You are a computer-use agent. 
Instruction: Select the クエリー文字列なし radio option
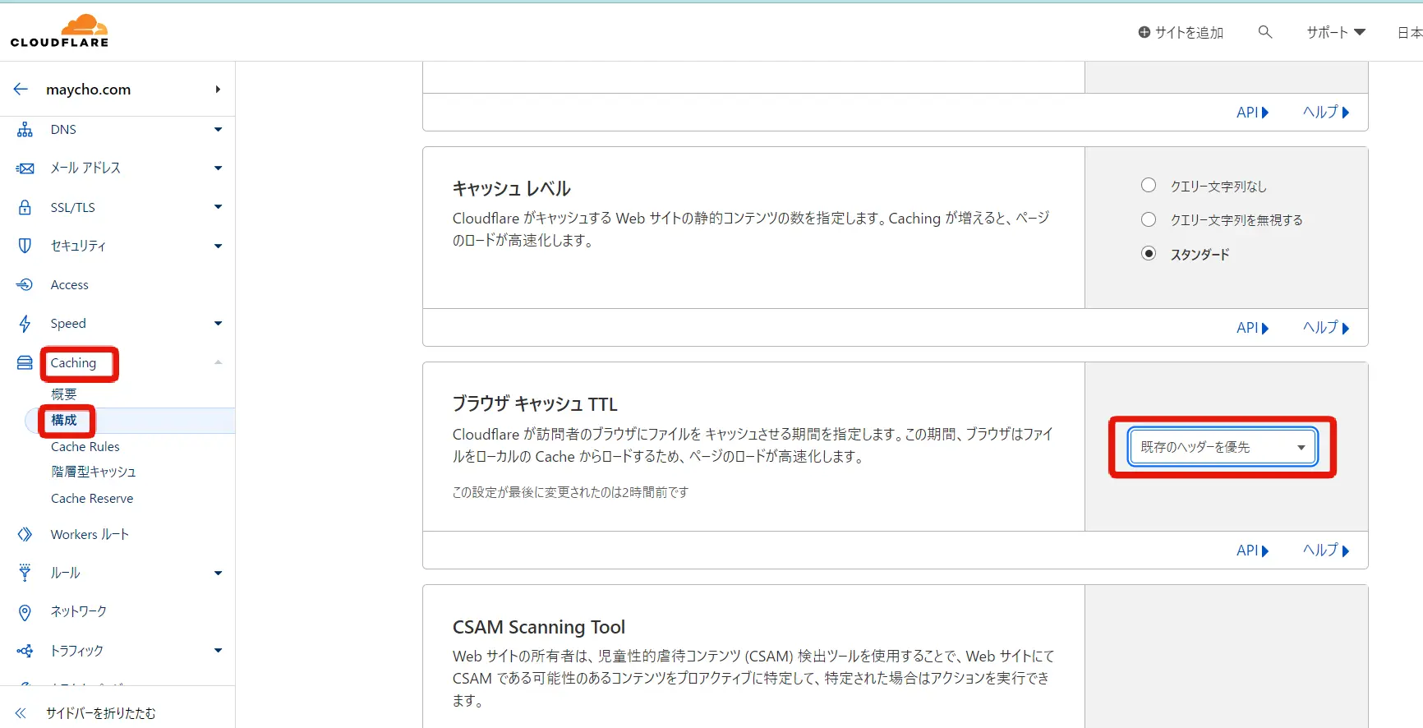pos(1149,186)
